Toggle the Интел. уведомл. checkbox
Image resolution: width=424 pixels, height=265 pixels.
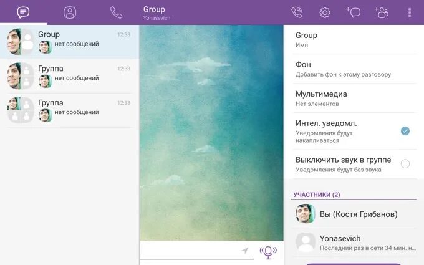coord(405,131)
